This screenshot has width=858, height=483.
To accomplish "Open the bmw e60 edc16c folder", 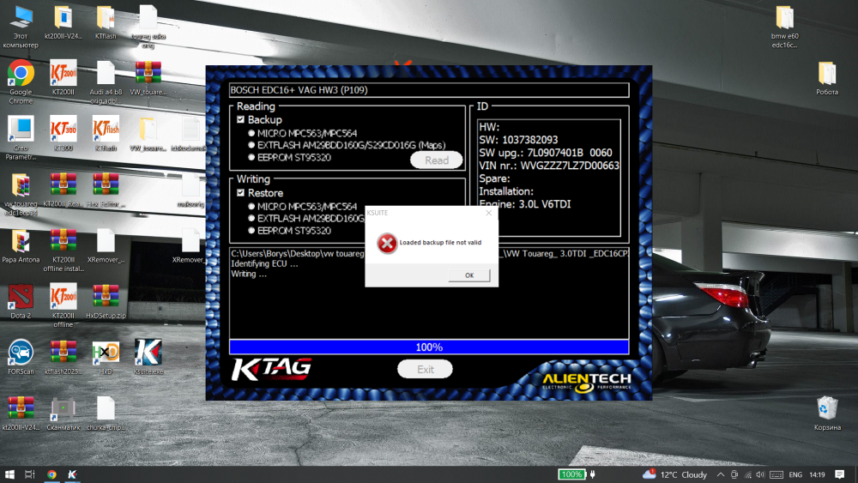I will [785, 27].
